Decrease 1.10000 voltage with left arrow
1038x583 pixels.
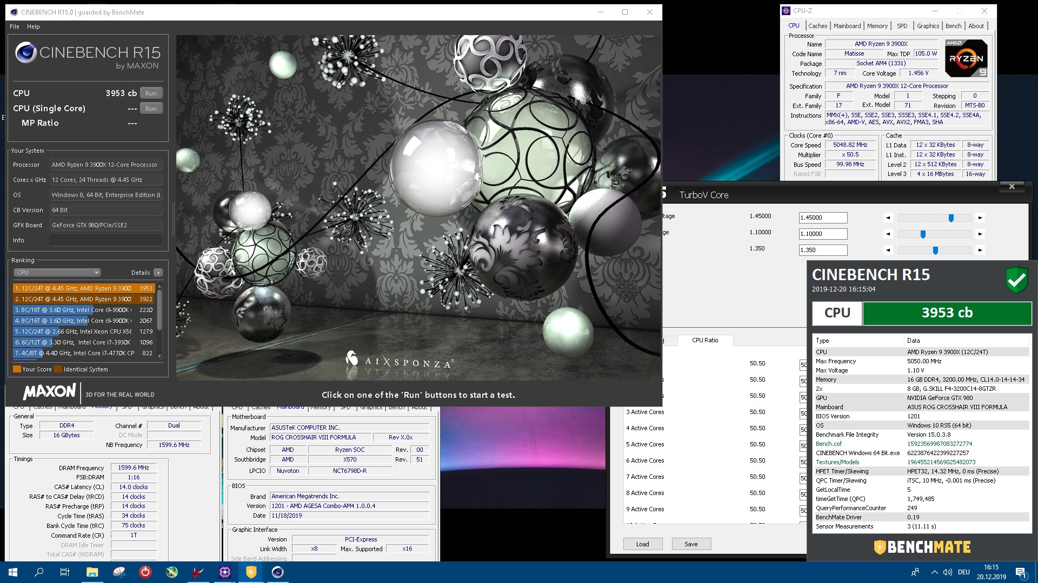[888, 234]
